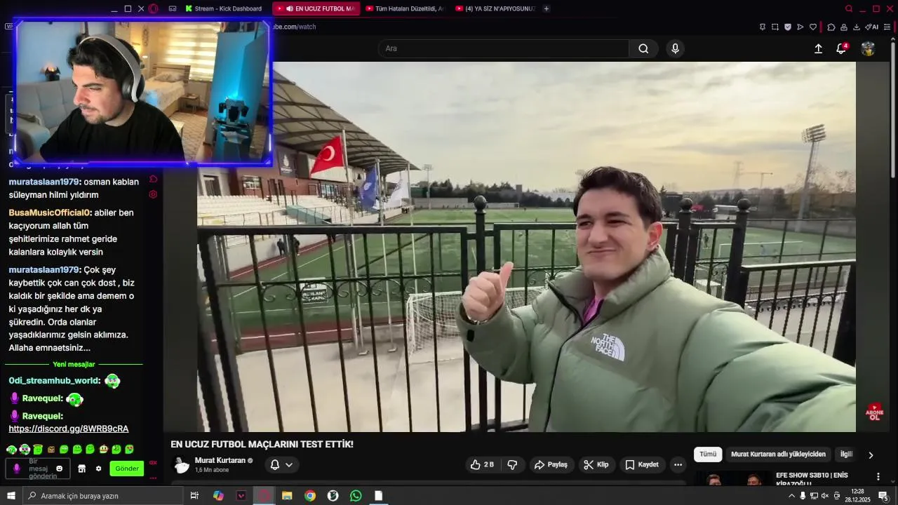Click the YouTube search magnifier button
The image size is (898, 505).
(x=643, y=48)
